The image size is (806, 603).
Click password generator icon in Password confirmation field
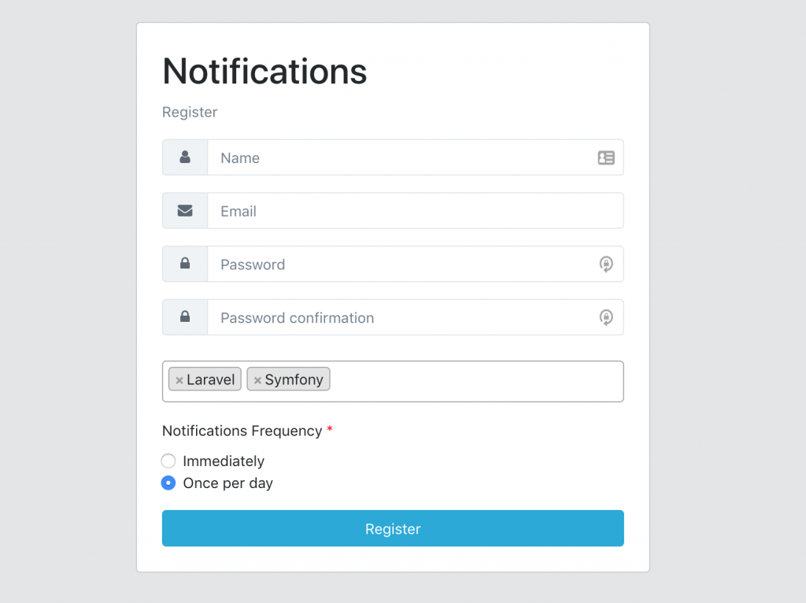pos(606,318)
